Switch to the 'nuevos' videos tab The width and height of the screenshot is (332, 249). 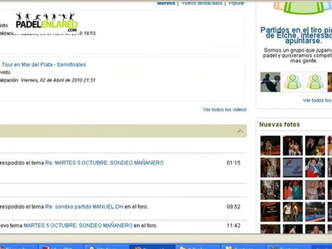(x=166, y=3)
